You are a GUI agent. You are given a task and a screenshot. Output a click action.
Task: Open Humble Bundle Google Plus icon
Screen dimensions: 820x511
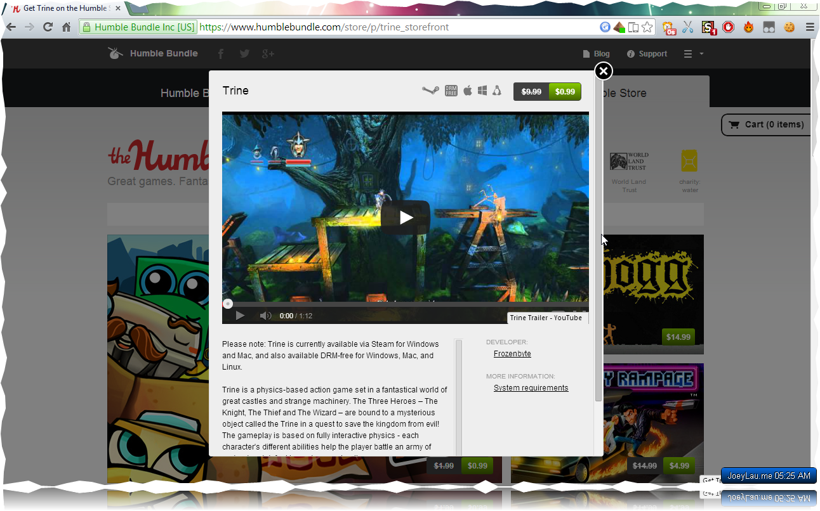pos(268,54)
